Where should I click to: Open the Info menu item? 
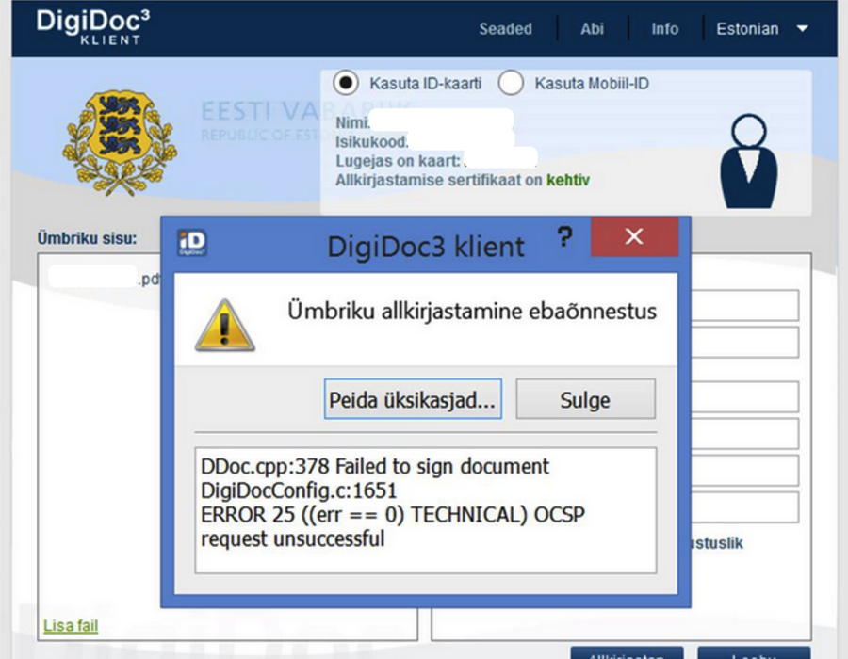tap(664, 28)
